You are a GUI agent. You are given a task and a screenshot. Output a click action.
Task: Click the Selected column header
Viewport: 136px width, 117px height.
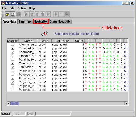(13, 41)
